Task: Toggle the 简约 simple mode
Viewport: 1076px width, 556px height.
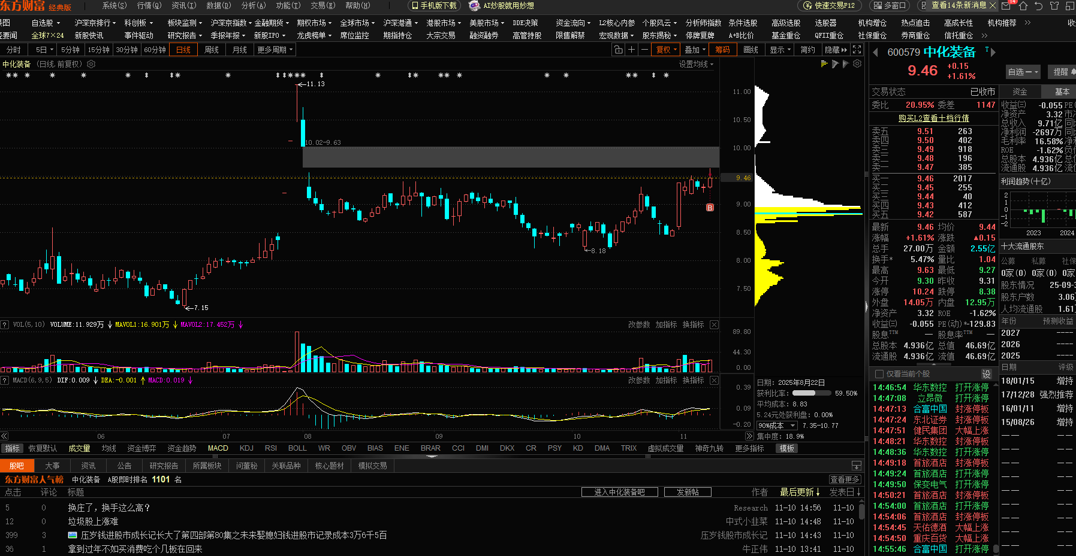Action: (x=808, y=50)
